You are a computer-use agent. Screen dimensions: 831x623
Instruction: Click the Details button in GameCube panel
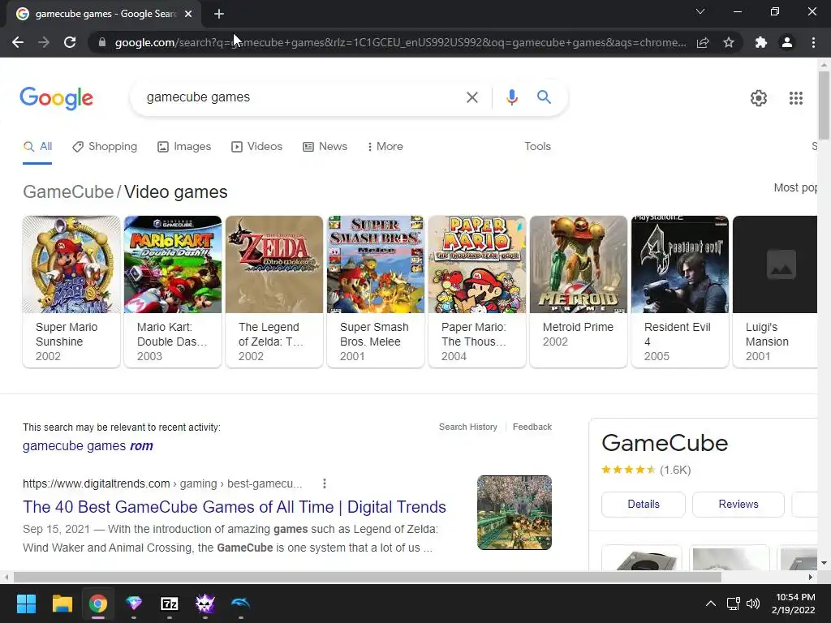coord(644,505)
